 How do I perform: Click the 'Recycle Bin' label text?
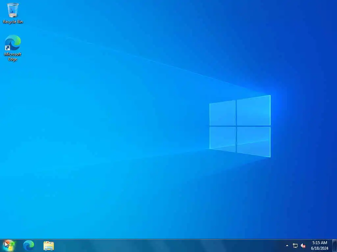[x=13, y=22]
